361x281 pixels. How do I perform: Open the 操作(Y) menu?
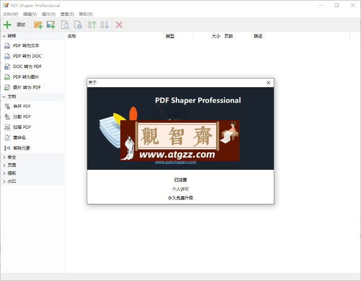coord(48,14)
